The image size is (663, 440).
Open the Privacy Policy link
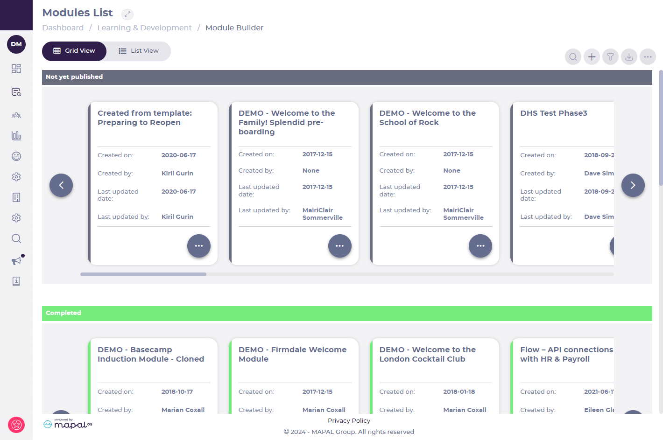tap(349, 421)
